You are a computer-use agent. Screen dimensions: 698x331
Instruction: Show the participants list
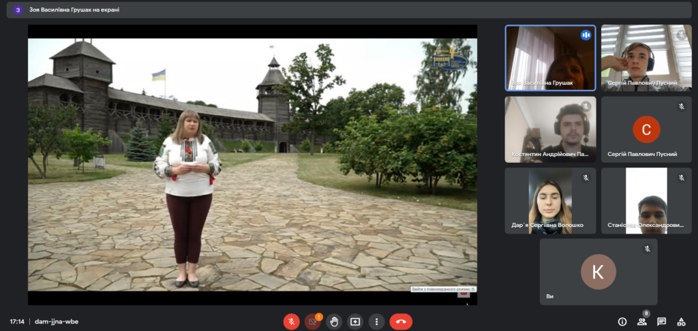click(641, 321)
